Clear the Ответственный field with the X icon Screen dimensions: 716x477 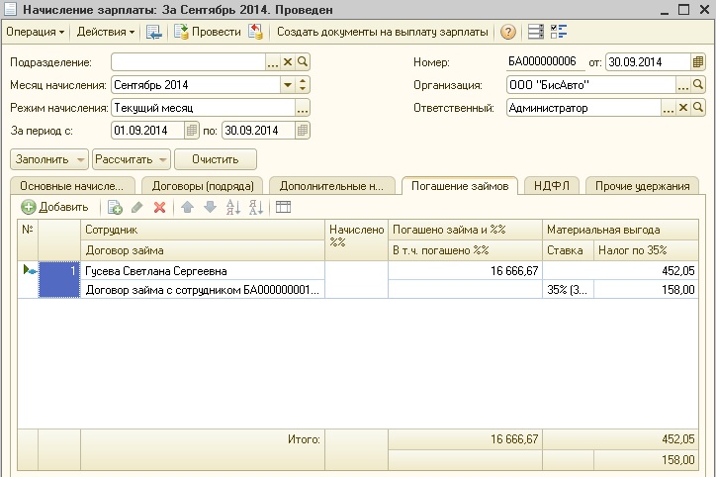tap(683, 108)
